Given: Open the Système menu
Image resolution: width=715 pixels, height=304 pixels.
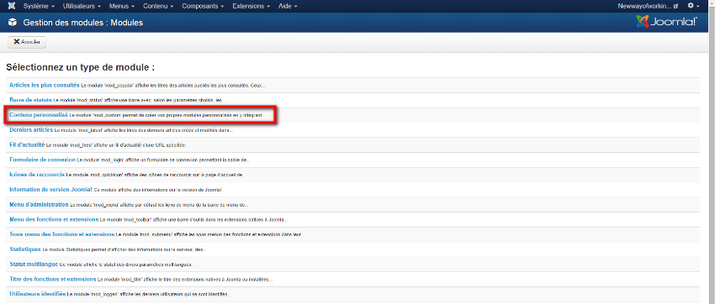Looking at the screenshot, I should click(39, 6).
